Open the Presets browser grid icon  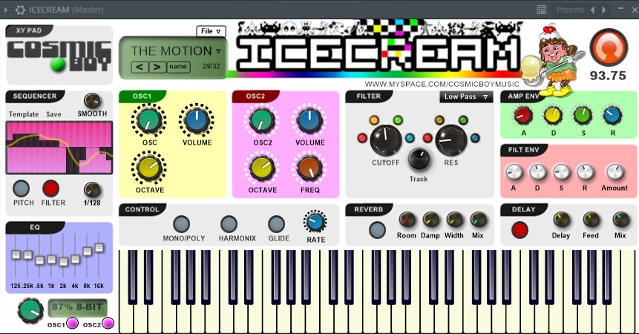click(542, 10)
